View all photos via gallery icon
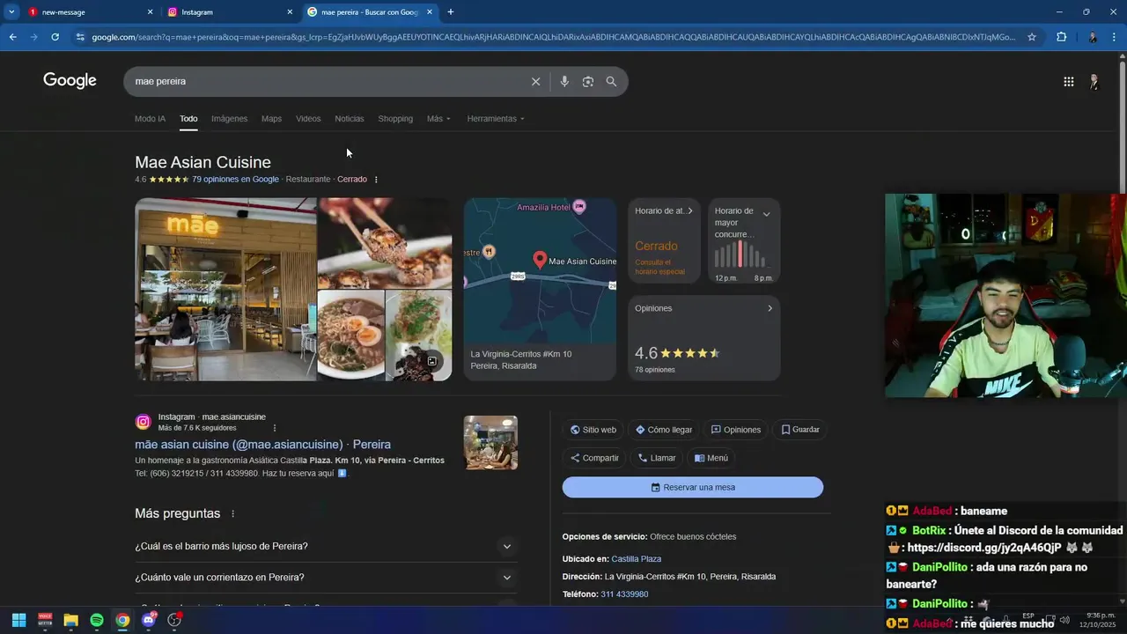The width and height of the screenshot is (1127, 634). tap(432, 361)
